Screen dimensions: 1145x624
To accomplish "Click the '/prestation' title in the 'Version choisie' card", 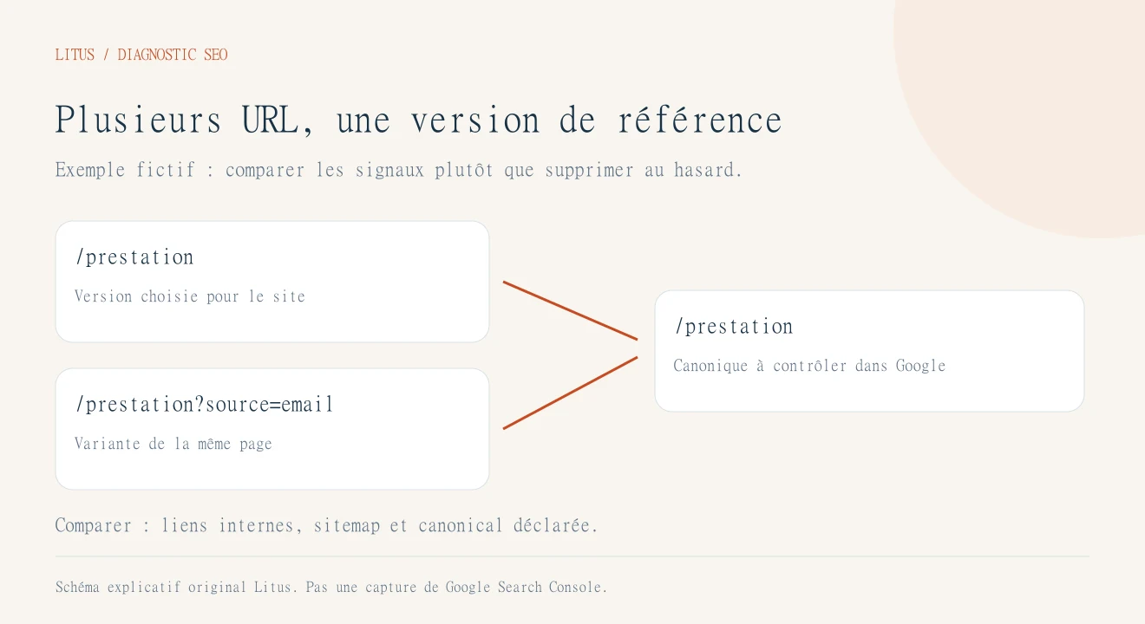I will 134,257.
